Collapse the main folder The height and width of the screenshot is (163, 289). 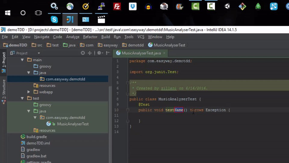point(22,60)
